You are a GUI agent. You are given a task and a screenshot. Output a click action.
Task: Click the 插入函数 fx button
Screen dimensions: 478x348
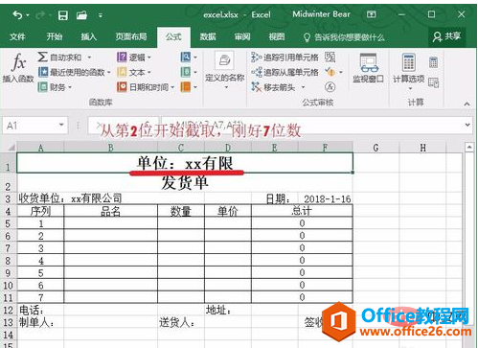click(18, 68)
